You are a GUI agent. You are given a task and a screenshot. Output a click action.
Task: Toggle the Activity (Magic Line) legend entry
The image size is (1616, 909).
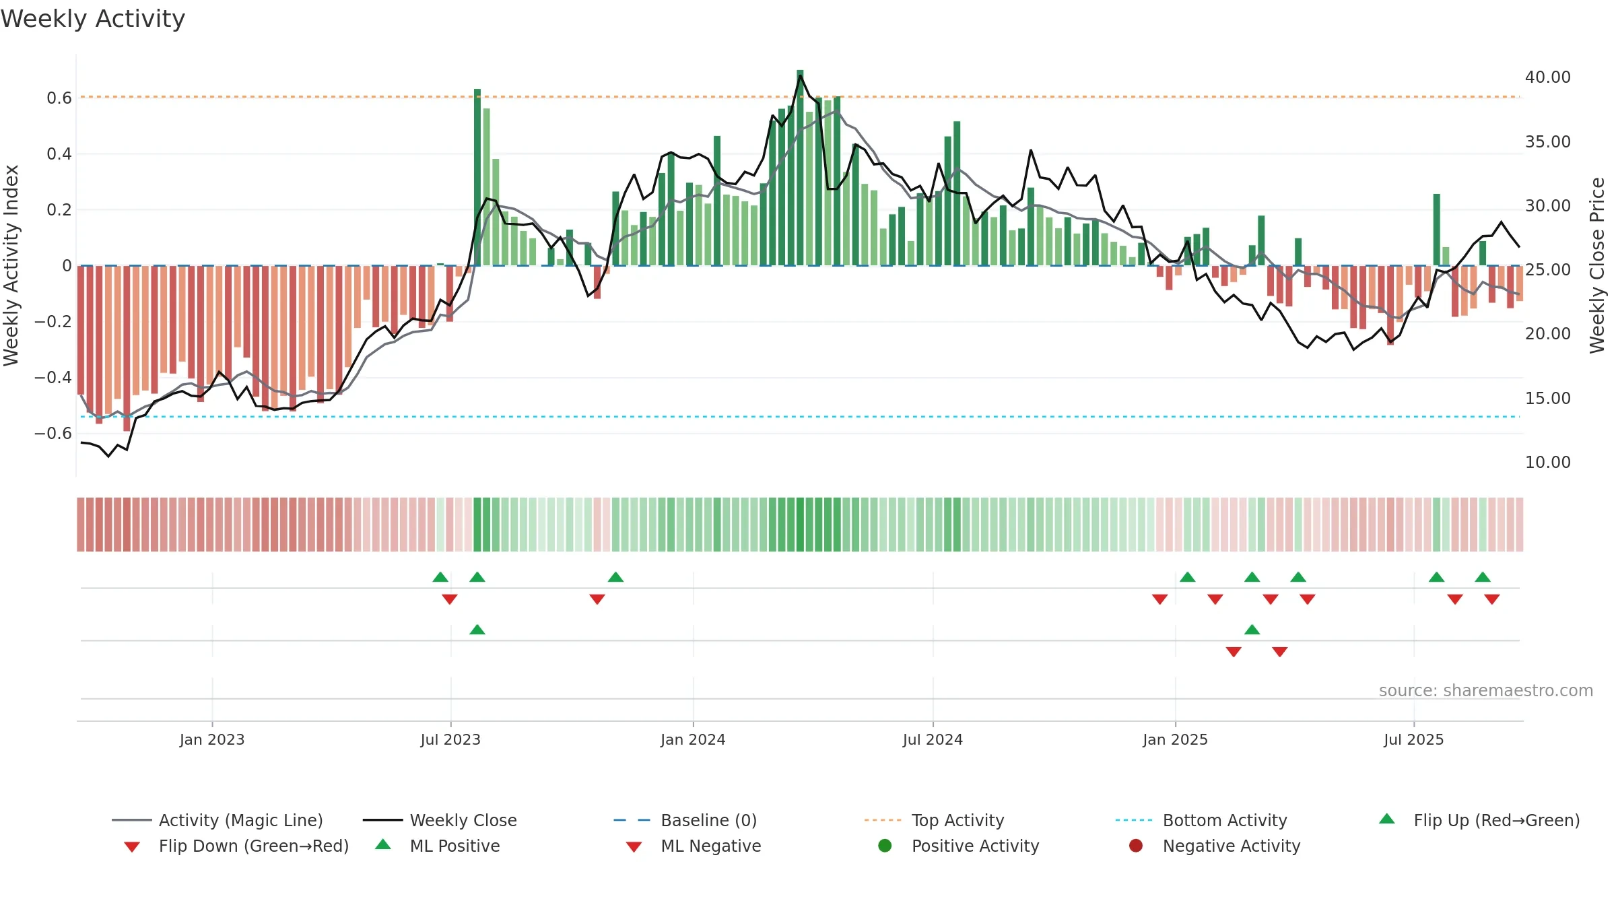coord(217,820)
